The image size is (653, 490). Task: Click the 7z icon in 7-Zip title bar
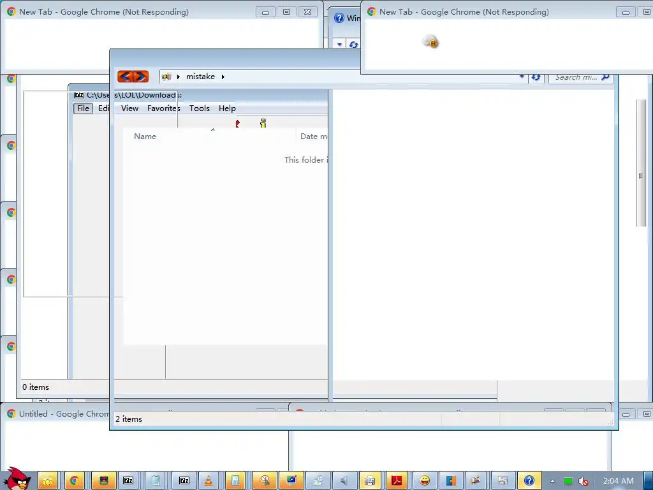click(x=78, y=95)
